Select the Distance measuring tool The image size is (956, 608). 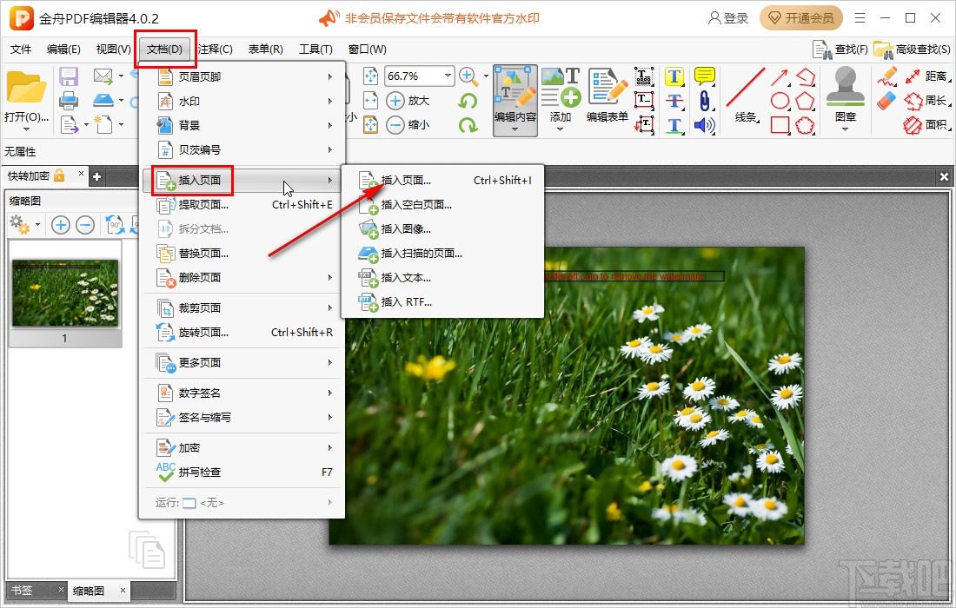927,76
